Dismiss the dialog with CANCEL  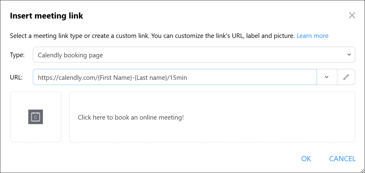(342, 158)
